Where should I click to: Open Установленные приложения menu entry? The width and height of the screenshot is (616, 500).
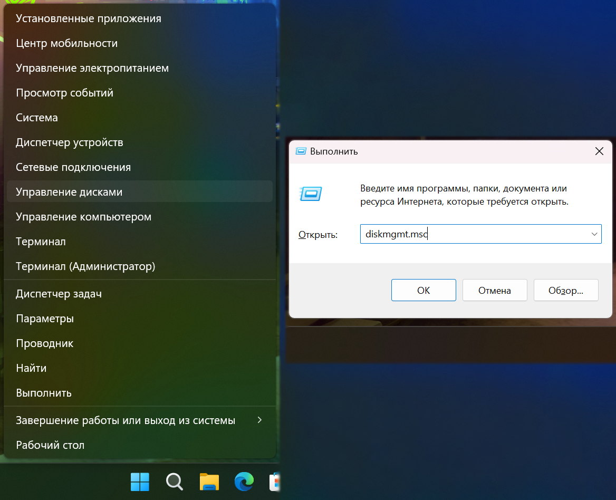(139, 18)
